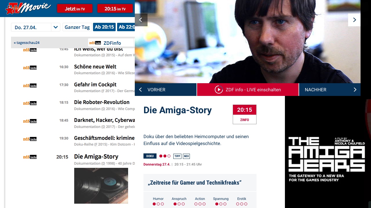Viewport: 371px width, 208px height.
Task: Select the TIPP badge under description
Action: pyautogui.click(x=177, y=156)
